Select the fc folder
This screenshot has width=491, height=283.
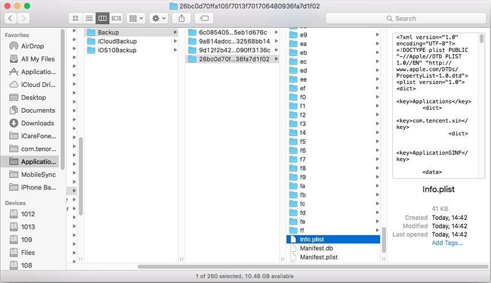pyautogui.click(x=333, y=204)
